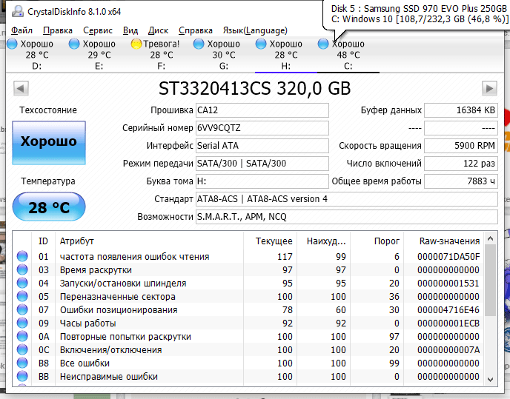The image size is (510, 399).
Task: Go to next disk with right arrow
Action: (489, 88)
